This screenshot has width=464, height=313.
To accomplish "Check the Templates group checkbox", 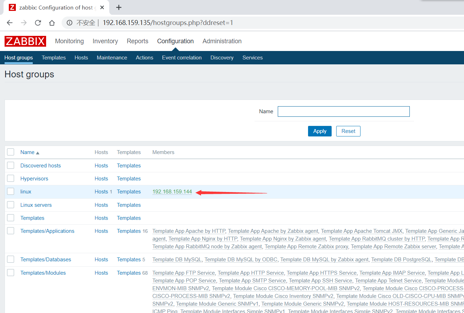I will click(x=11, y=218).
